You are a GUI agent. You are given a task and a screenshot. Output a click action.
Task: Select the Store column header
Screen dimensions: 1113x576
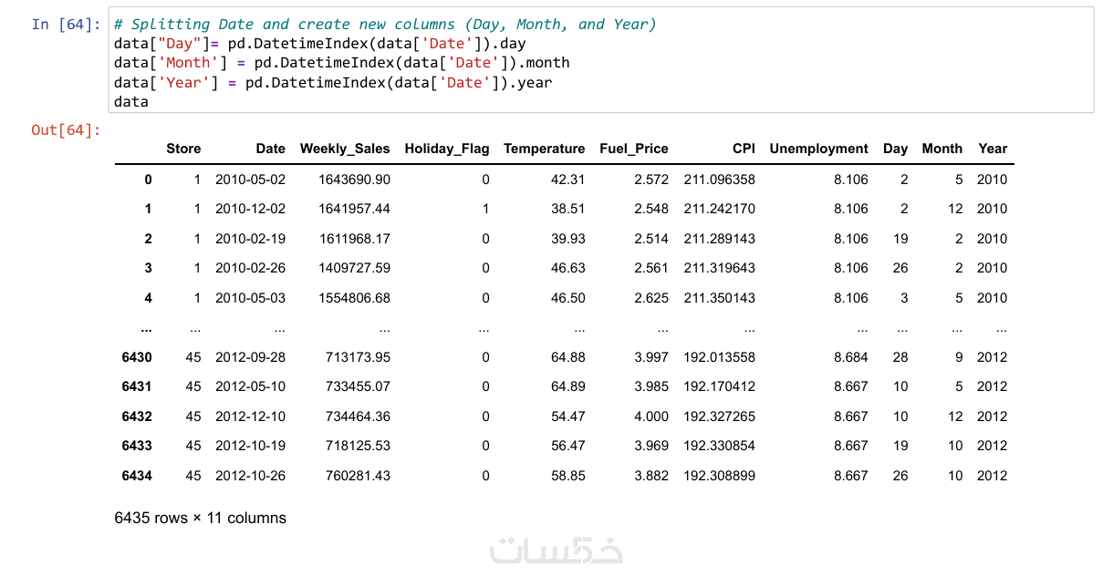point(183,149)
